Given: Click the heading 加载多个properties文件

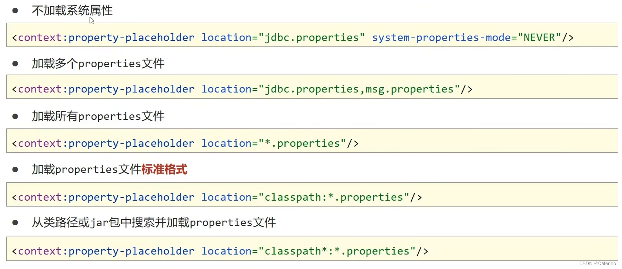Looking at the screenshot, I should tap(98, 63).
